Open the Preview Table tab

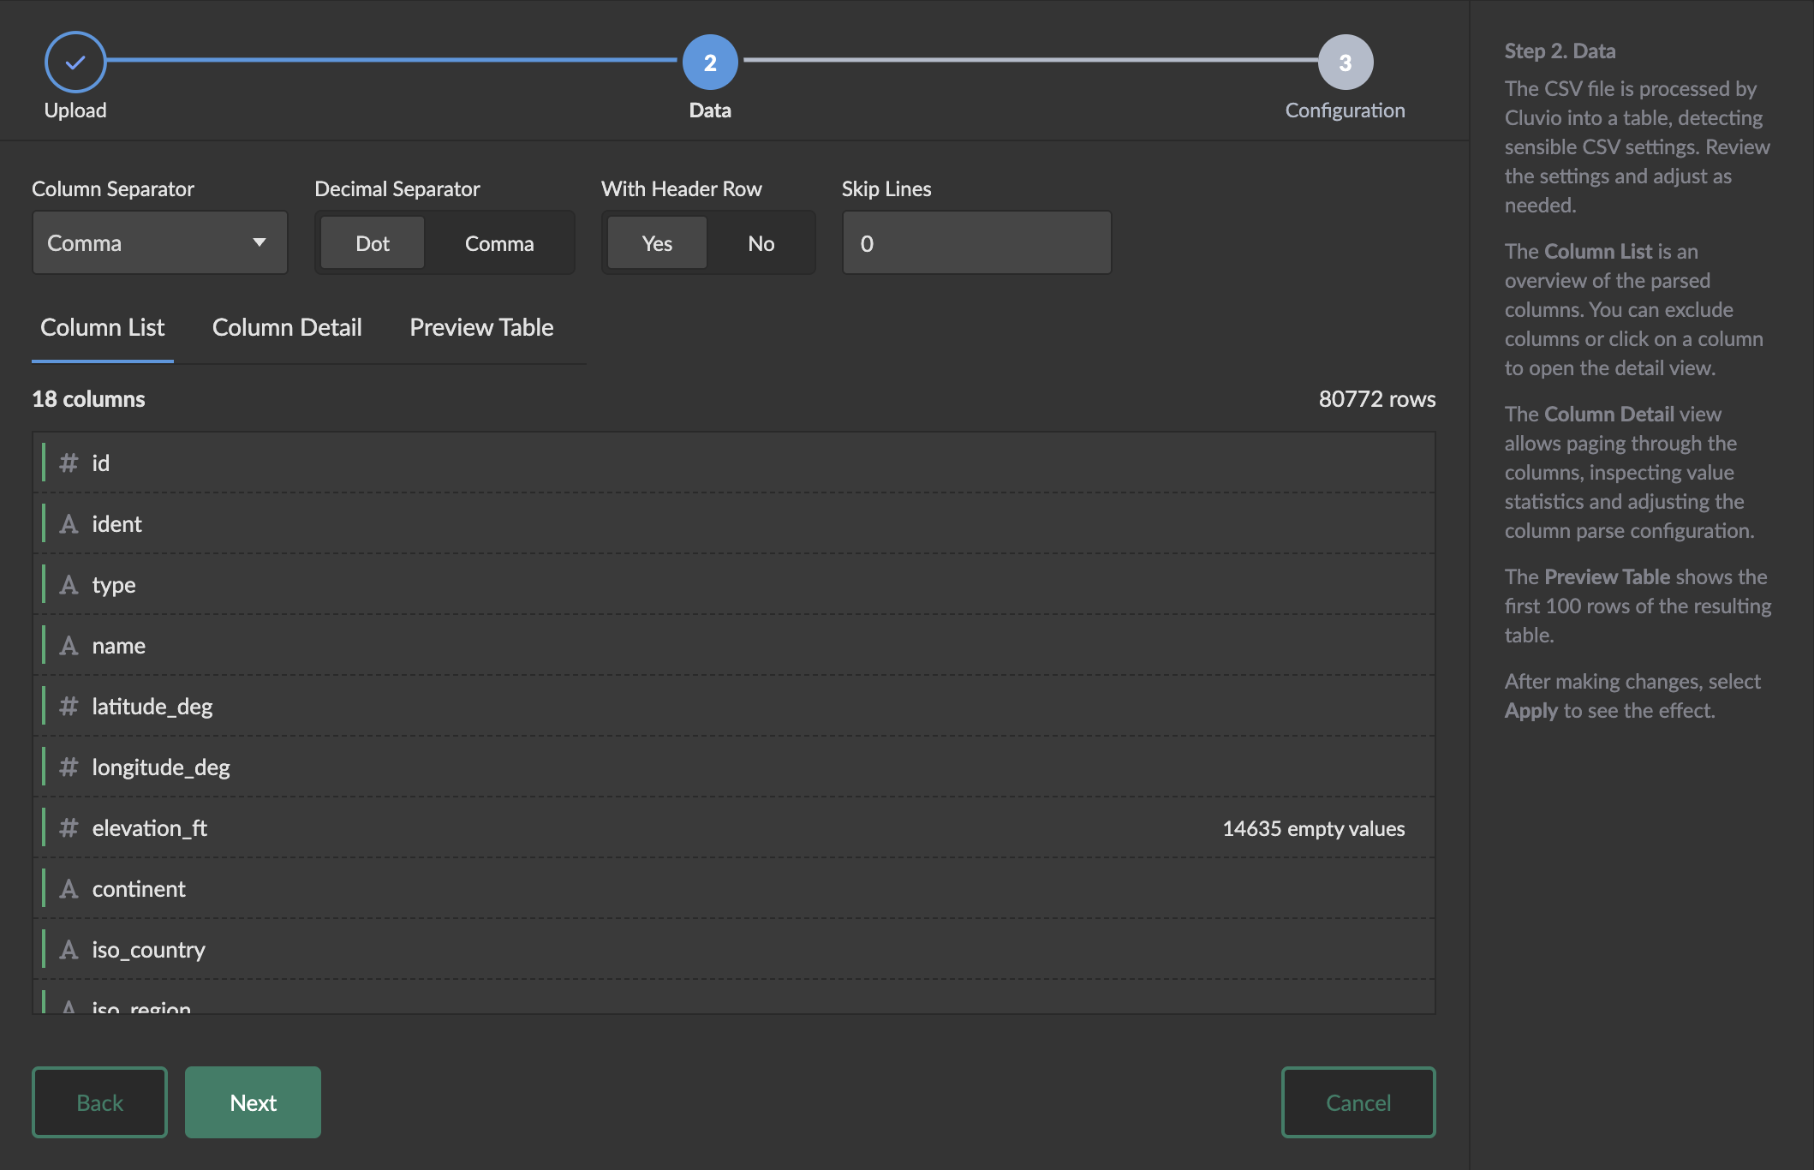(481, 327)
